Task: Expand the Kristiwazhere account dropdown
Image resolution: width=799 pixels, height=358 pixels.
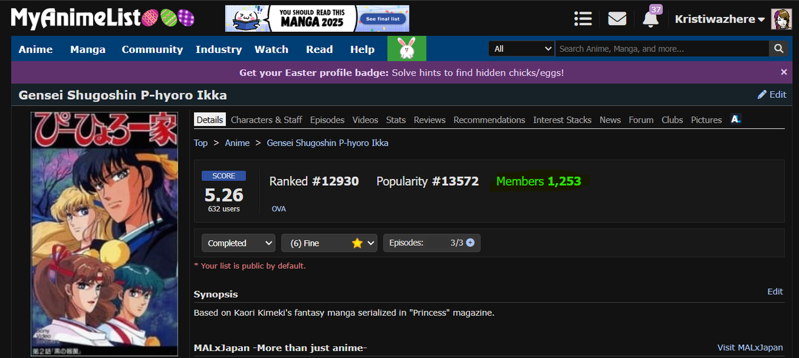Action: [x=720, y=19]
